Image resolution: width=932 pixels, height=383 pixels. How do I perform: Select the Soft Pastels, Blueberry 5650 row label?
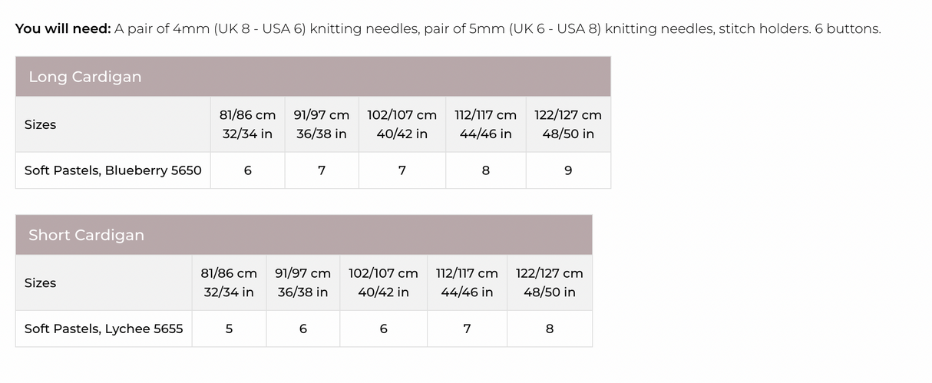(x=113, y=170)
